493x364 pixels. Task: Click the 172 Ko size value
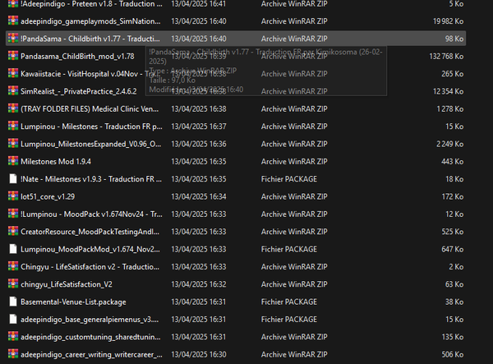[453, 196]
